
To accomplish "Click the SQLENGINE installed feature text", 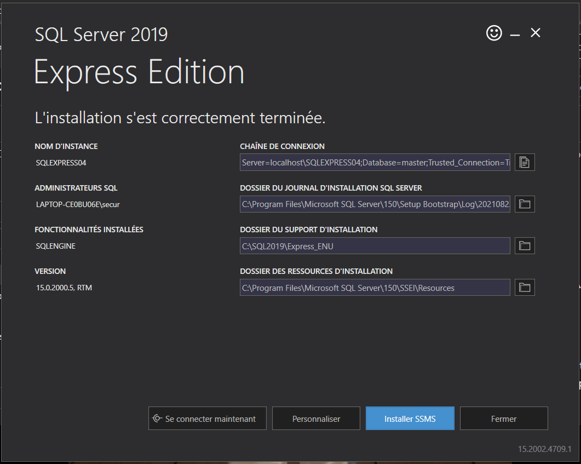I will coord(56,246).
